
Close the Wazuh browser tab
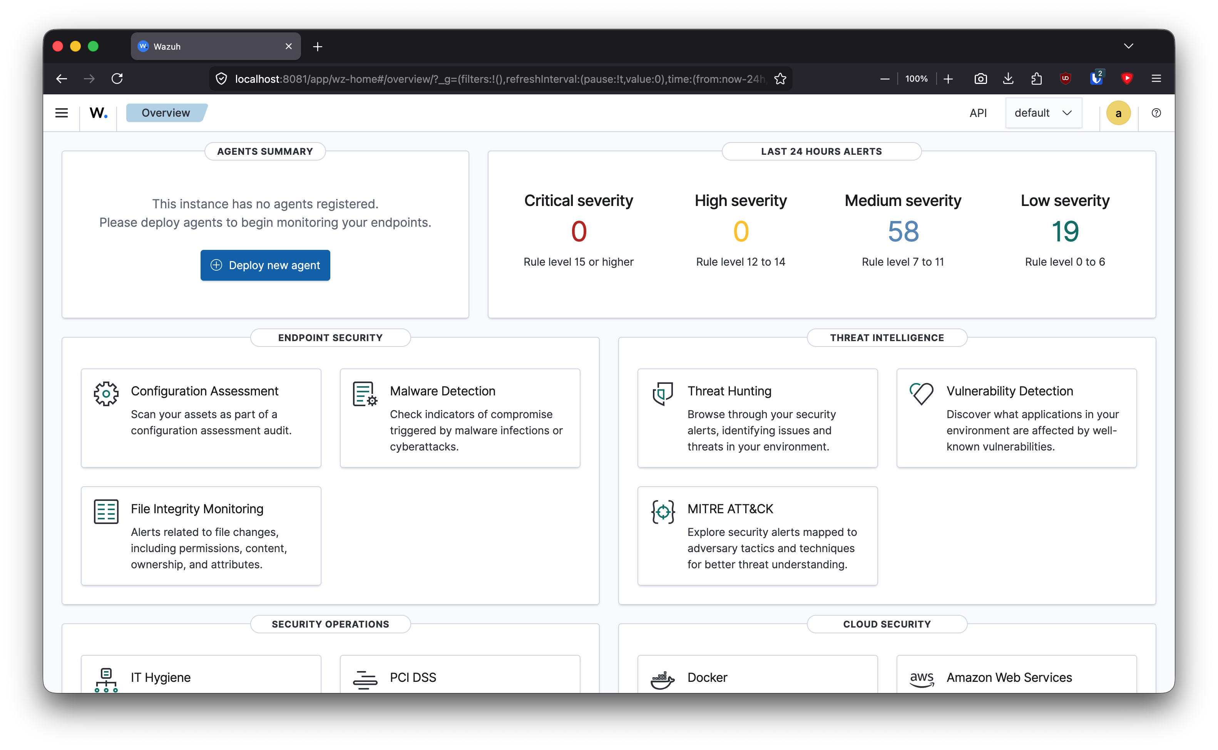pyautogui.click(x=289, y=46)
